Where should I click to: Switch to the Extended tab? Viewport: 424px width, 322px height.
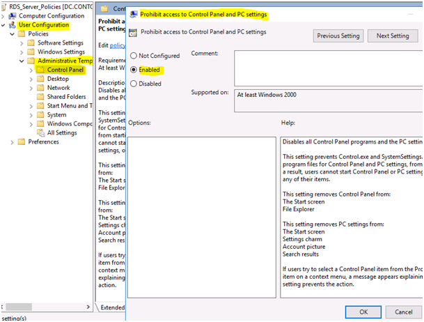point(113,307)
